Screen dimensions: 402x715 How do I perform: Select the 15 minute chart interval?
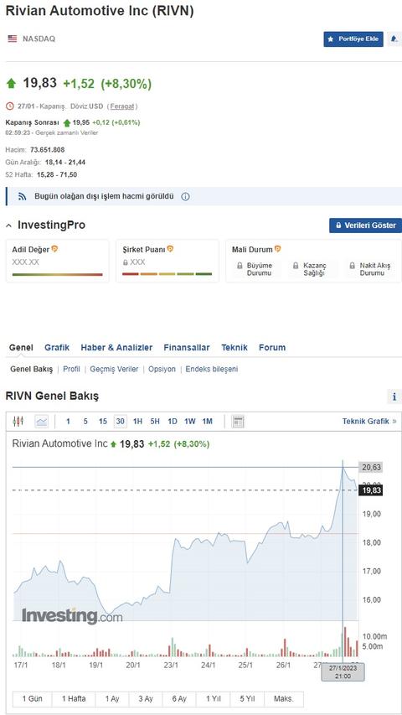[102, 422]
